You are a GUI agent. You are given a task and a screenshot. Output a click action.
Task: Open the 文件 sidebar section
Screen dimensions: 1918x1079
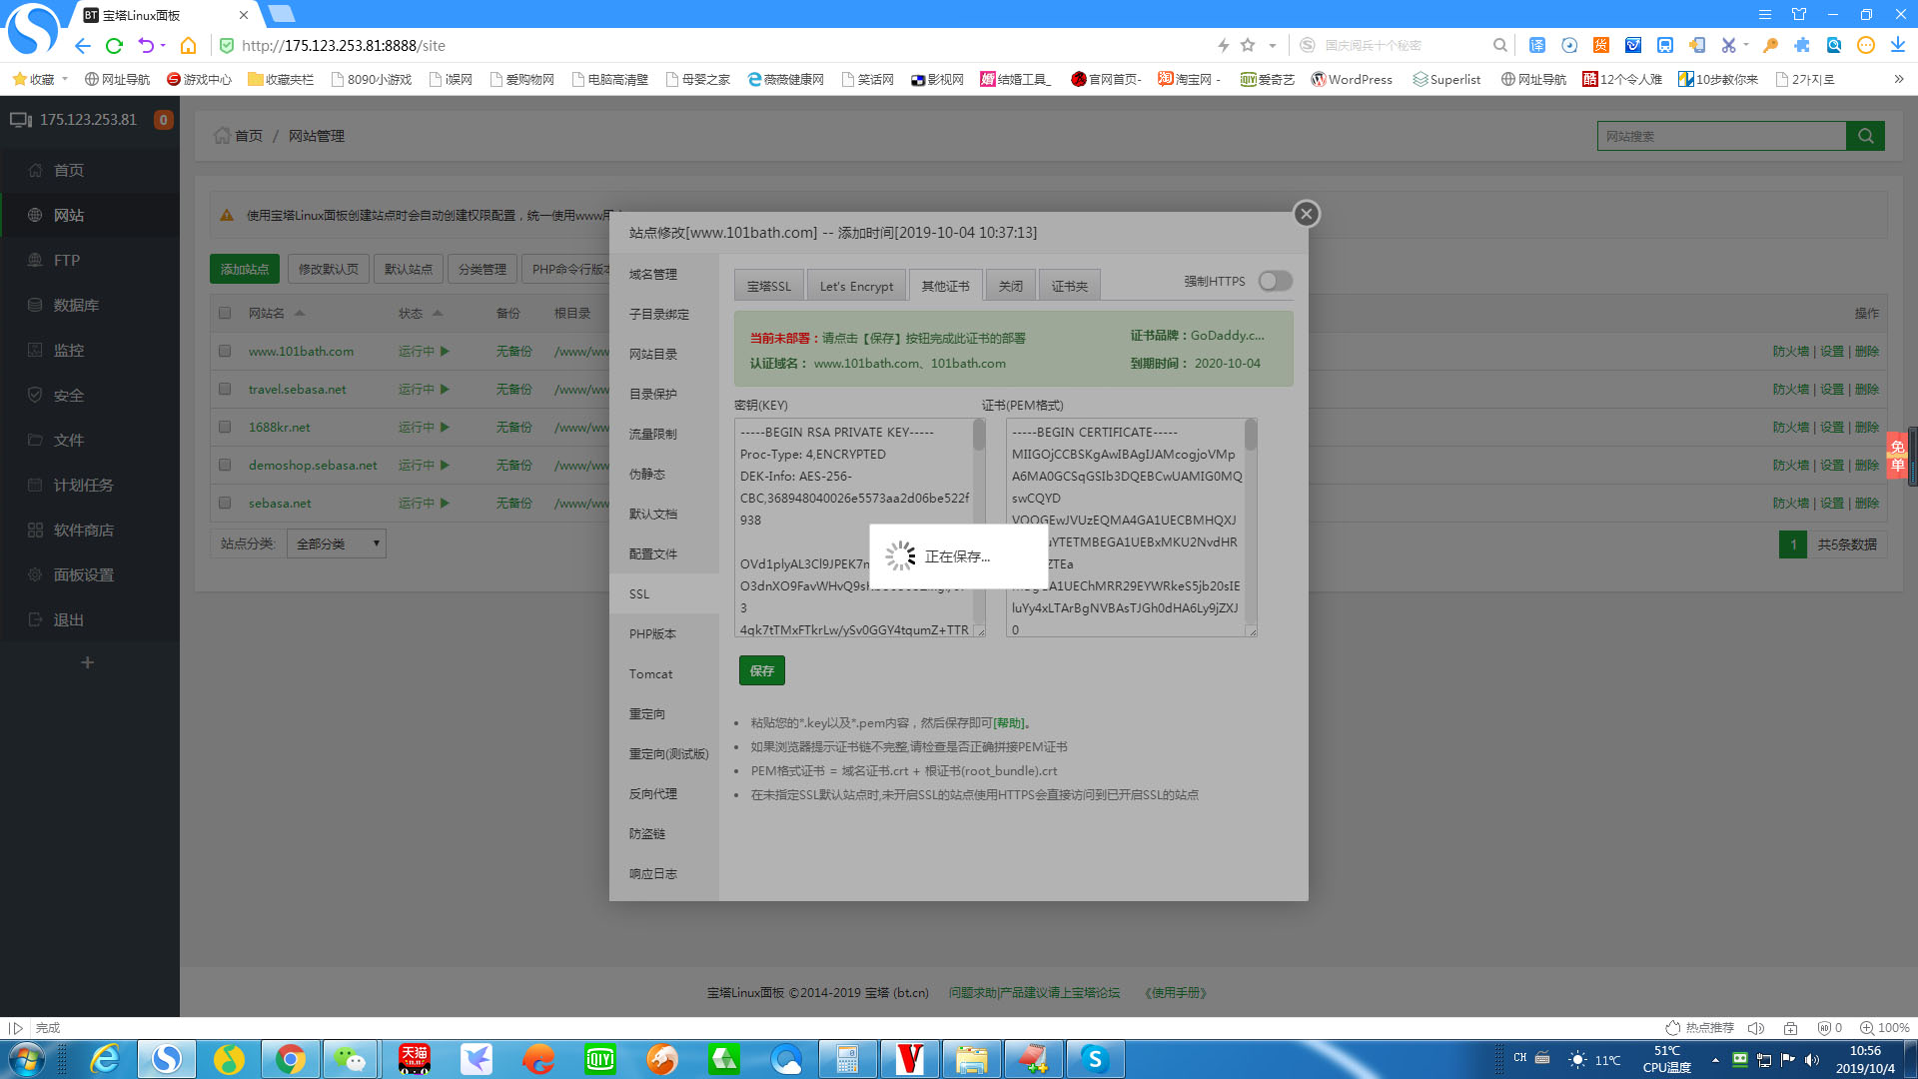tap(69, 441)
